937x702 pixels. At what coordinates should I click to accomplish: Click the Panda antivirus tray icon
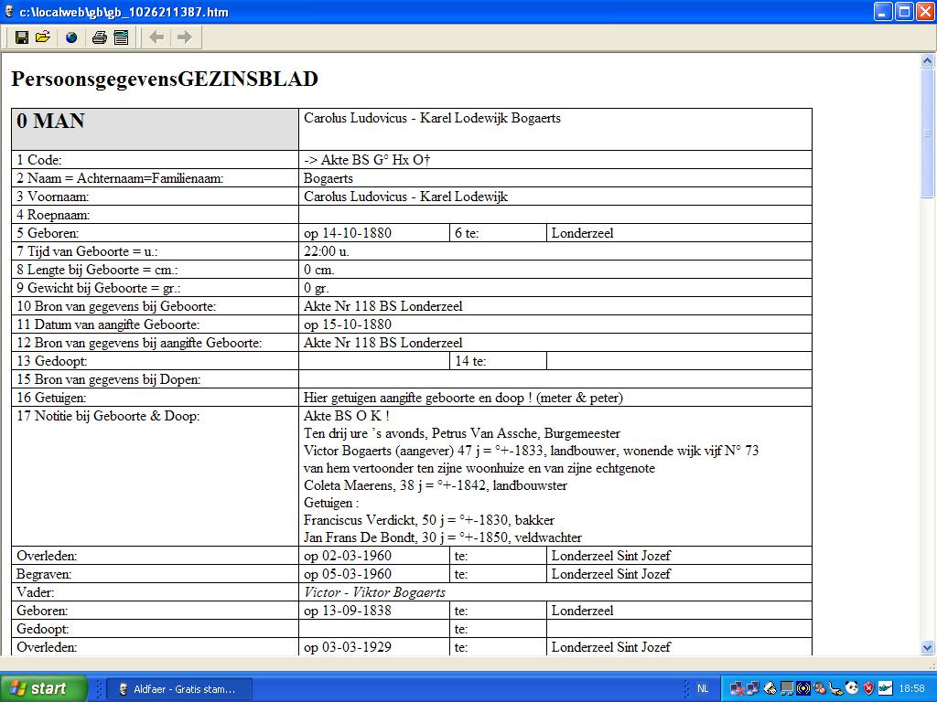coord(852,689)
